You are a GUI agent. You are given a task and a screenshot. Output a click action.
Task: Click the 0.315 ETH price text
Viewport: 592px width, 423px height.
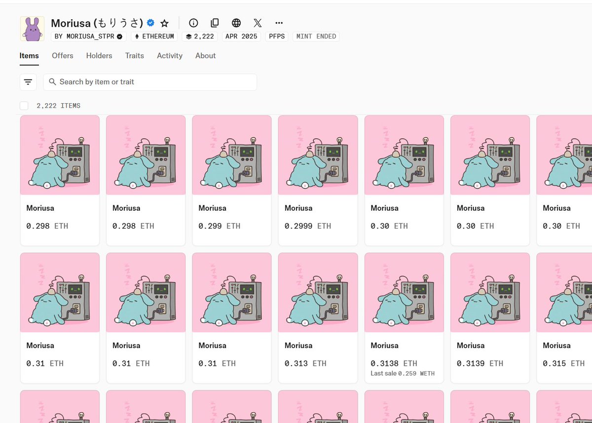(564, 363)
